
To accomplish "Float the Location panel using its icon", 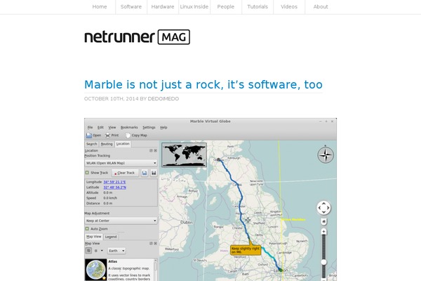I will (x=151, y=150).
